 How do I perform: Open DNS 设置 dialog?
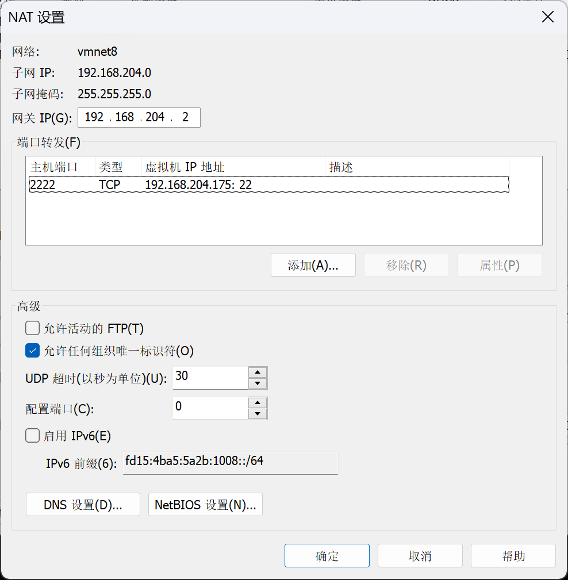point(83,505)
